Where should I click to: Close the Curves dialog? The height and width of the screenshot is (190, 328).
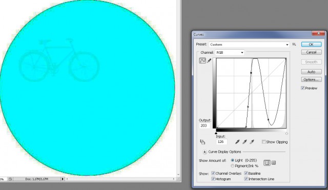point(318,33)
